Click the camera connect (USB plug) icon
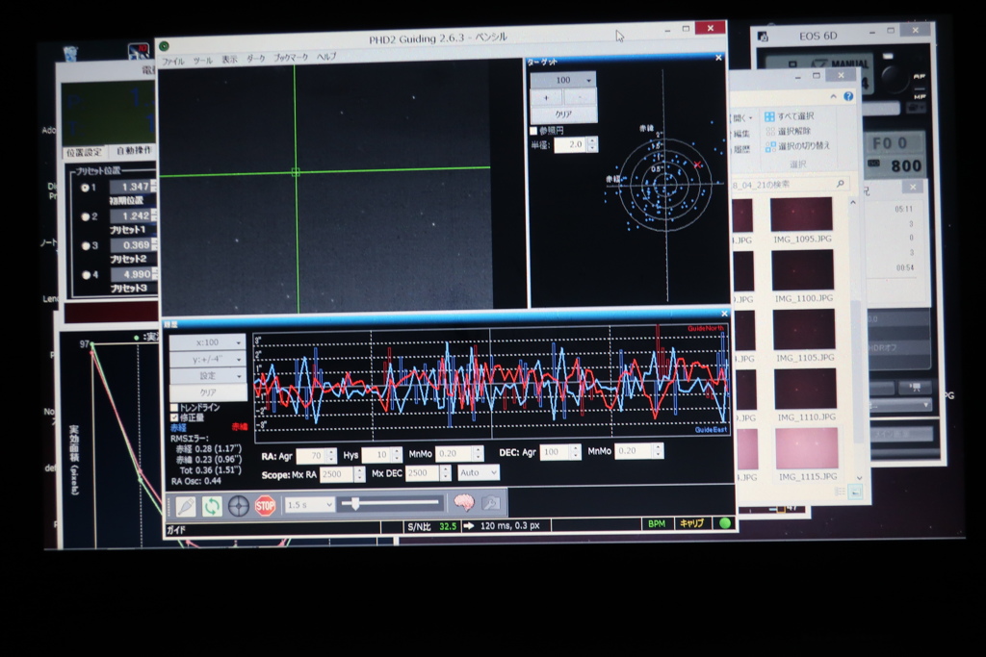The image size is (986, 657). [x=186, y=506]
